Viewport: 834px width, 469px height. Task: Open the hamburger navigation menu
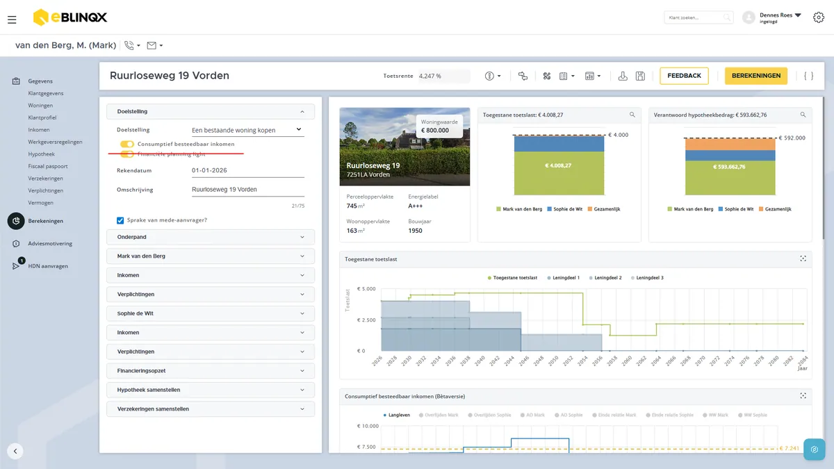[x=12, y=19]
